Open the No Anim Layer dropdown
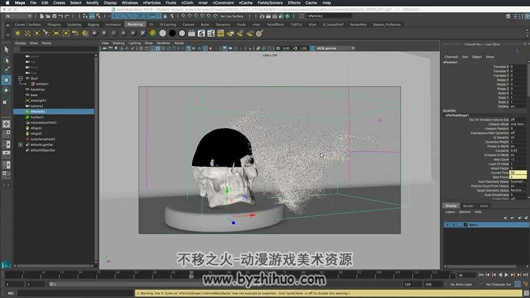 (461, 284)
